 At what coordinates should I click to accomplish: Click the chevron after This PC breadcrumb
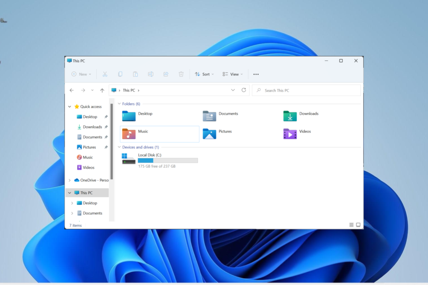[x=138, y=90]
